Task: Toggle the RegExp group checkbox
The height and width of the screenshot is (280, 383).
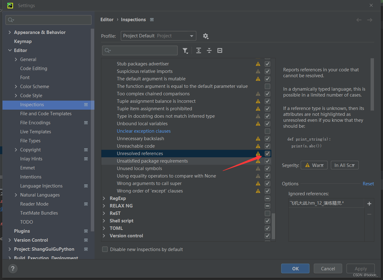Action: [267, 198]
